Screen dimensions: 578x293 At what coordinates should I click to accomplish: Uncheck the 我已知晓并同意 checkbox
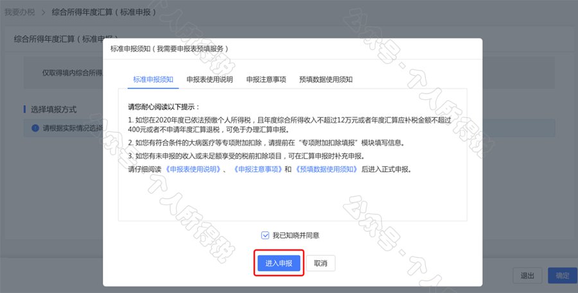point(265,235)
